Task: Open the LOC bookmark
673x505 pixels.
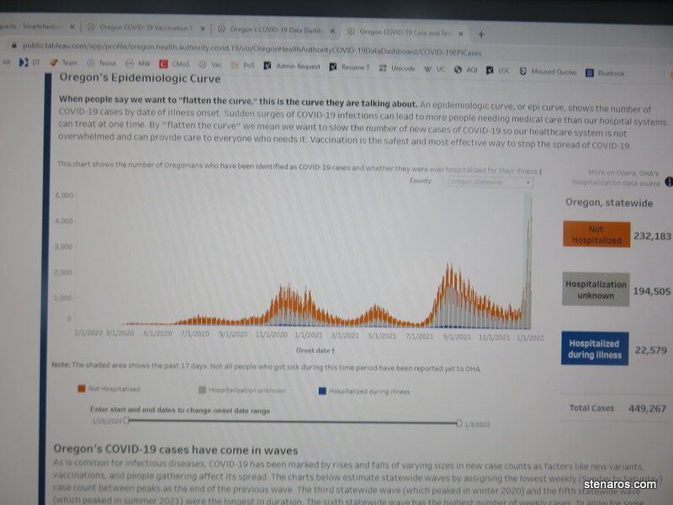Action: tap(498, 71)
